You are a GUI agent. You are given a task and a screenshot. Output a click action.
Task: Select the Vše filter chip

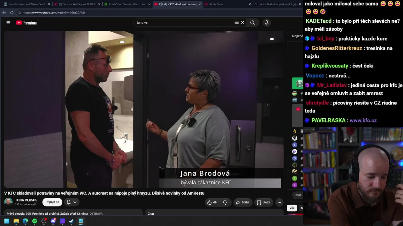[x=292, y=208]
